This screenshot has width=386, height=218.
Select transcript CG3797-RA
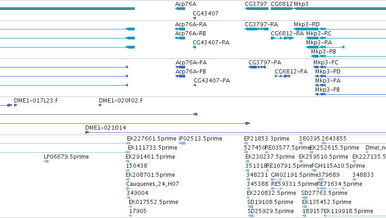257,29
